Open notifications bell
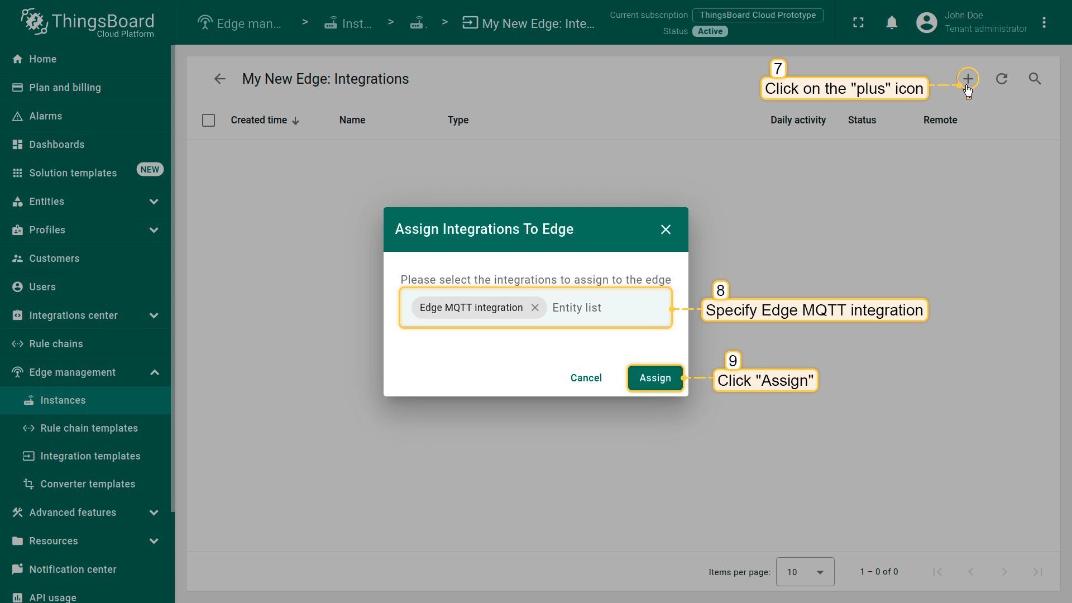Viewport: 1072px width, 603px height. [892, 22]
